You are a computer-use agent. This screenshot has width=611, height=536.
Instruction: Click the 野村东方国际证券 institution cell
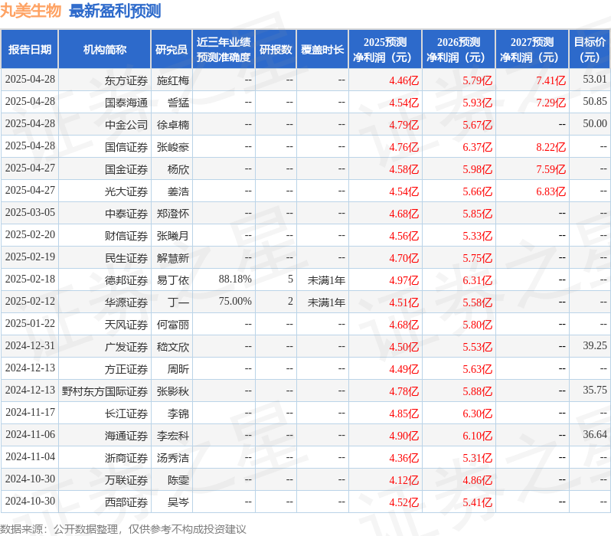click(105, 392)
